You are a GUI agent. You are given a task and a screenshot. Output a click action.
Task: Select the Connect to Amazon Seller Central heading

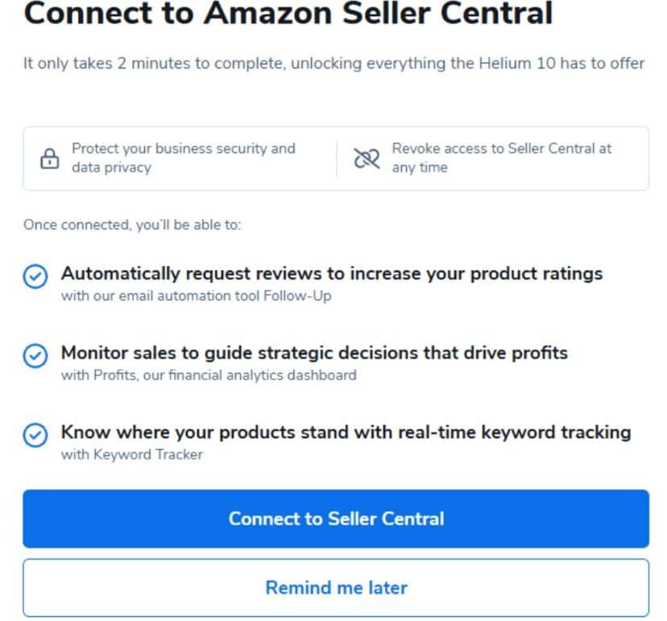pos(288,14)
